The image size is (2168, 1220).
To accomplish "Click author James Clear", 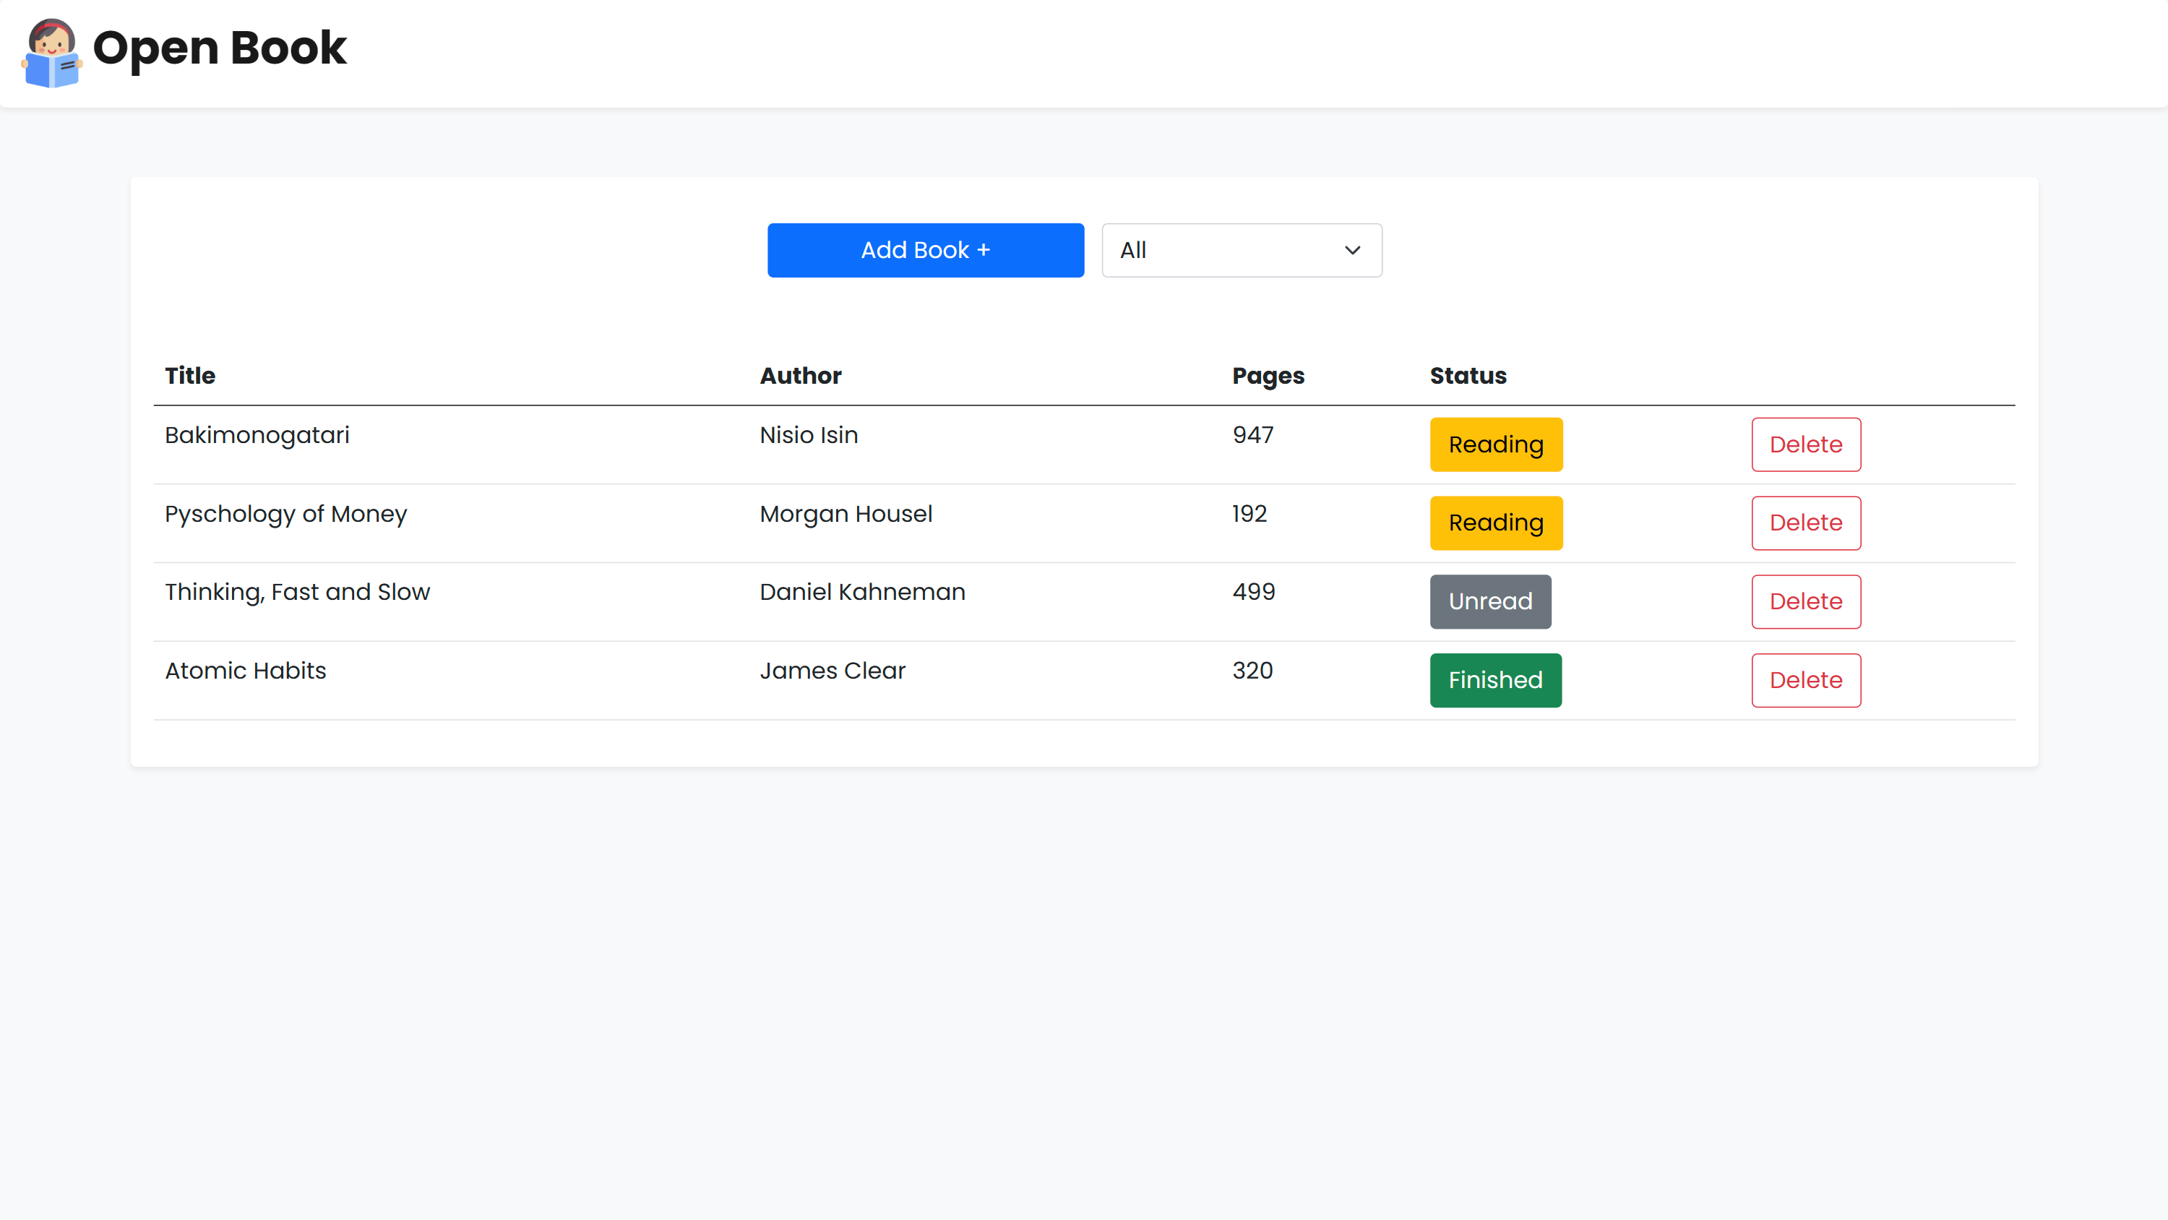I will (833, 671).
